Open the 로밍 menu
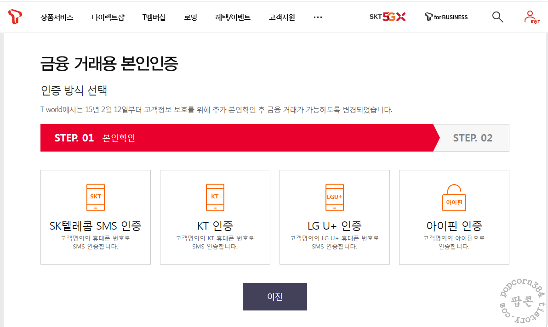 (x=190, y=17)
